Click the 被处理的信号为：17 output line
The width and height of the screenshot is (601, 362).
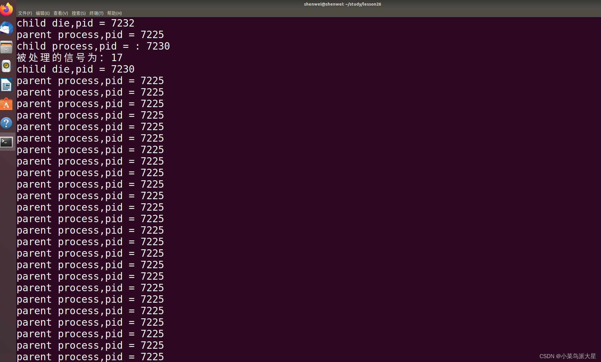(x=70, y=58)
